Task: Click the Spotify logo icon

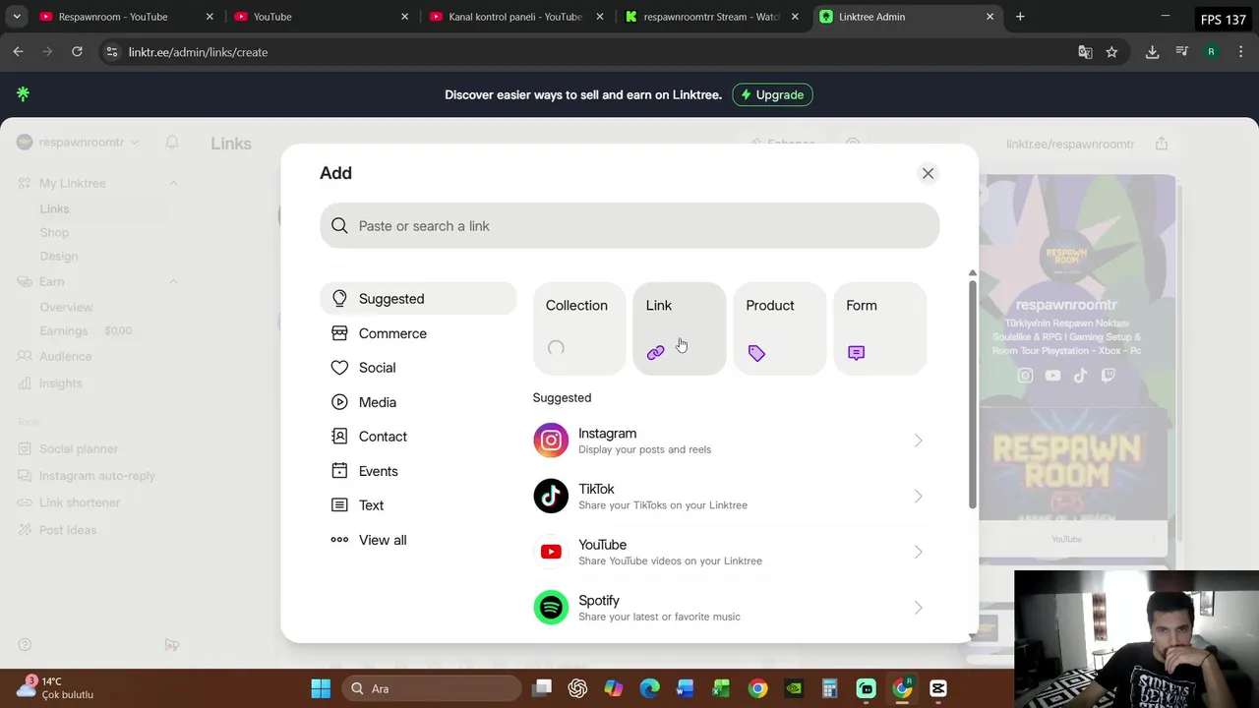Action: 551,608
